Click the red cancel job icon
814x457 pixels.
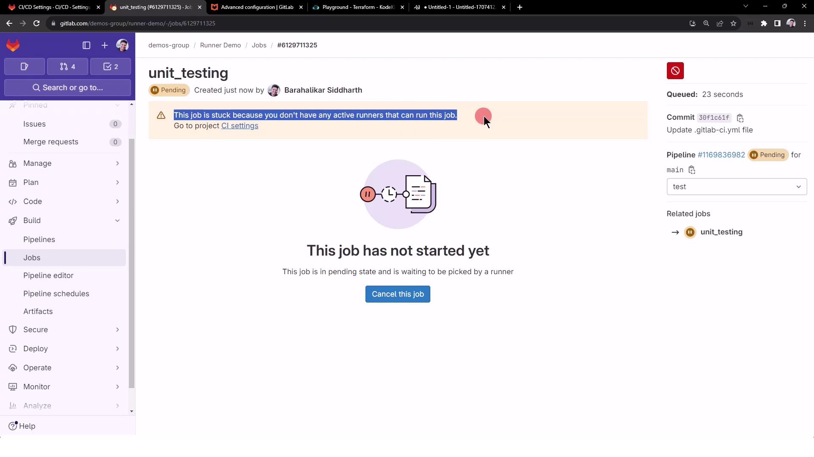(x=675, y=71)
